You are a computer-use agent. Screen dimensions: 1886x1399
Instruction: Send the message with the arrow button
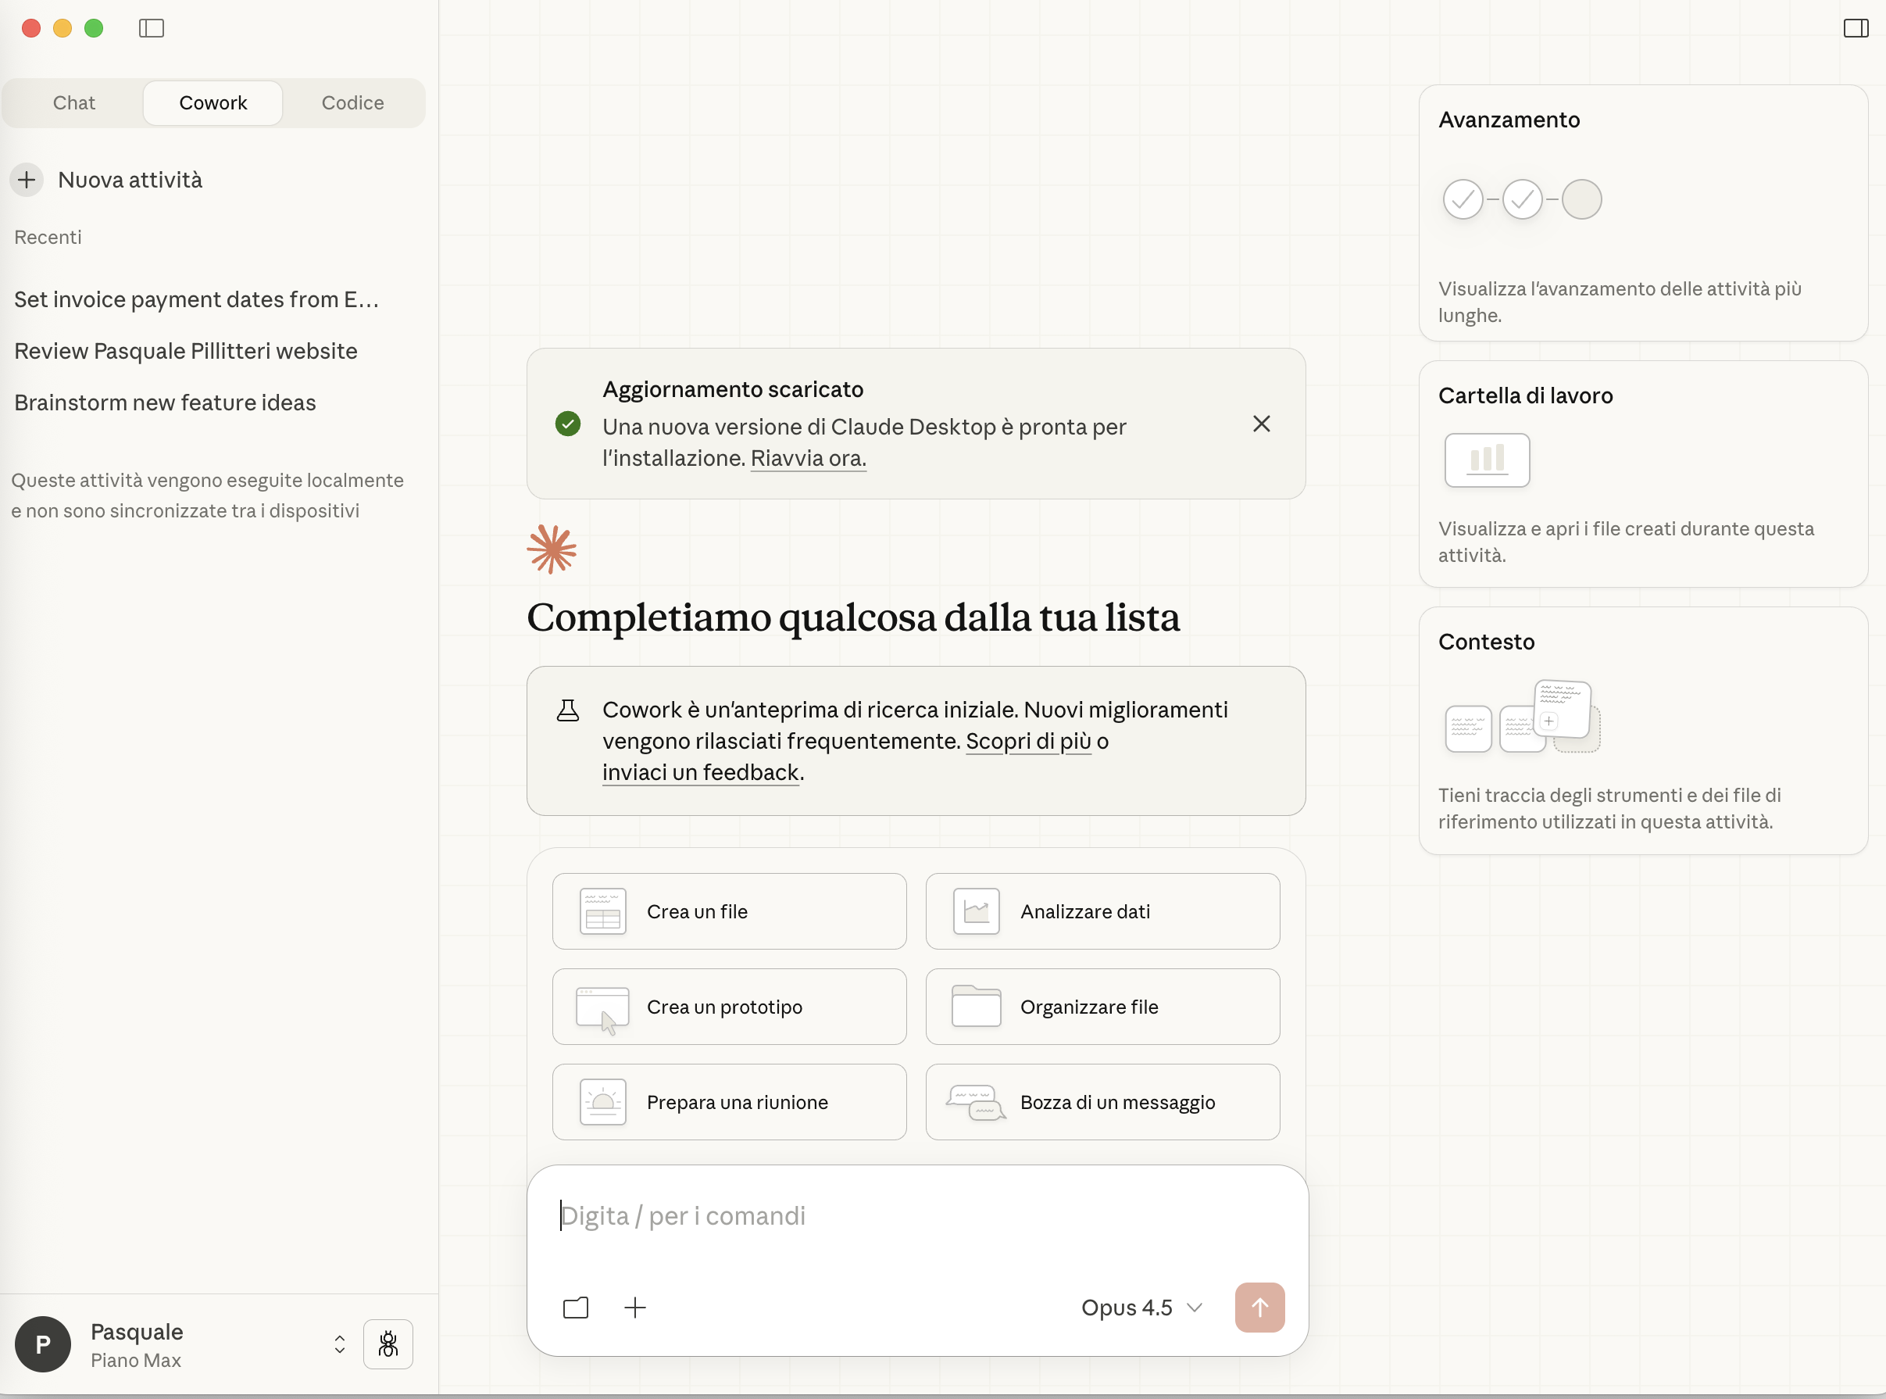[x=1259, y=1308]
